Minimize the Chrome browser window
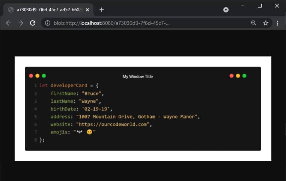 tap(242, 6)
